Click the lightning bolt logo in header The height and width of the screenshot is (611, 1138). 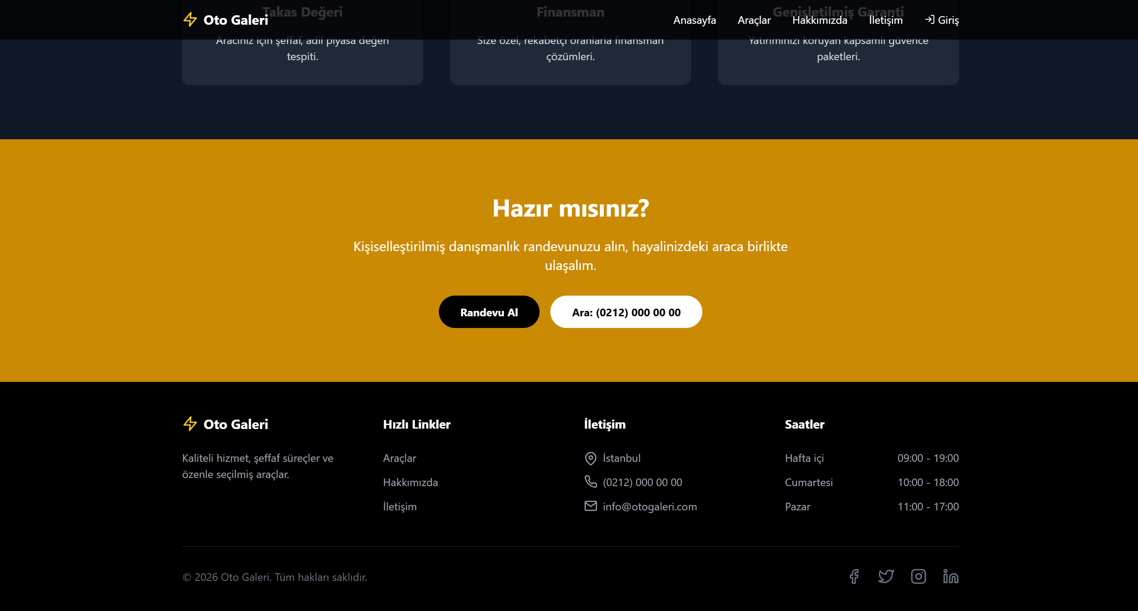pyautogui.click(x=190, y=20)
